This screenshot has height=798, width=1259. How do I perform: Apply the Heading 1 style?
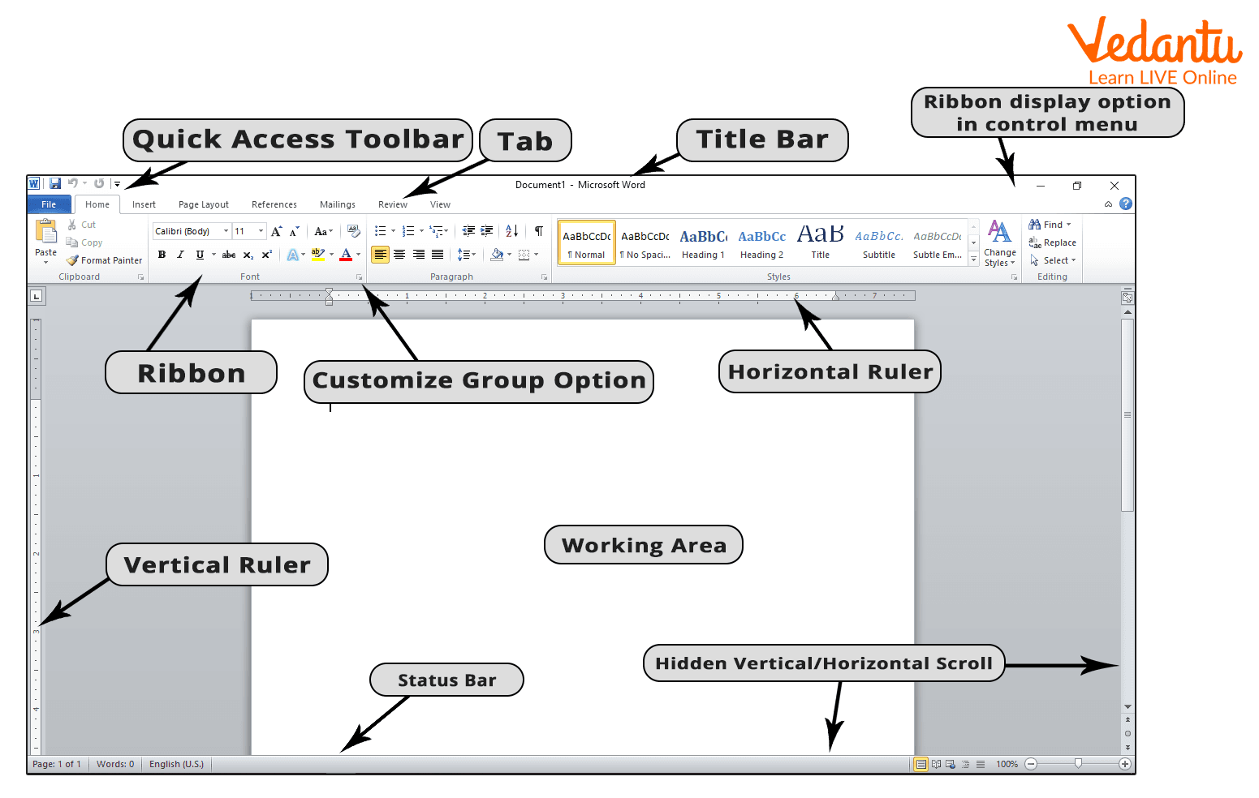pos(703,242)
